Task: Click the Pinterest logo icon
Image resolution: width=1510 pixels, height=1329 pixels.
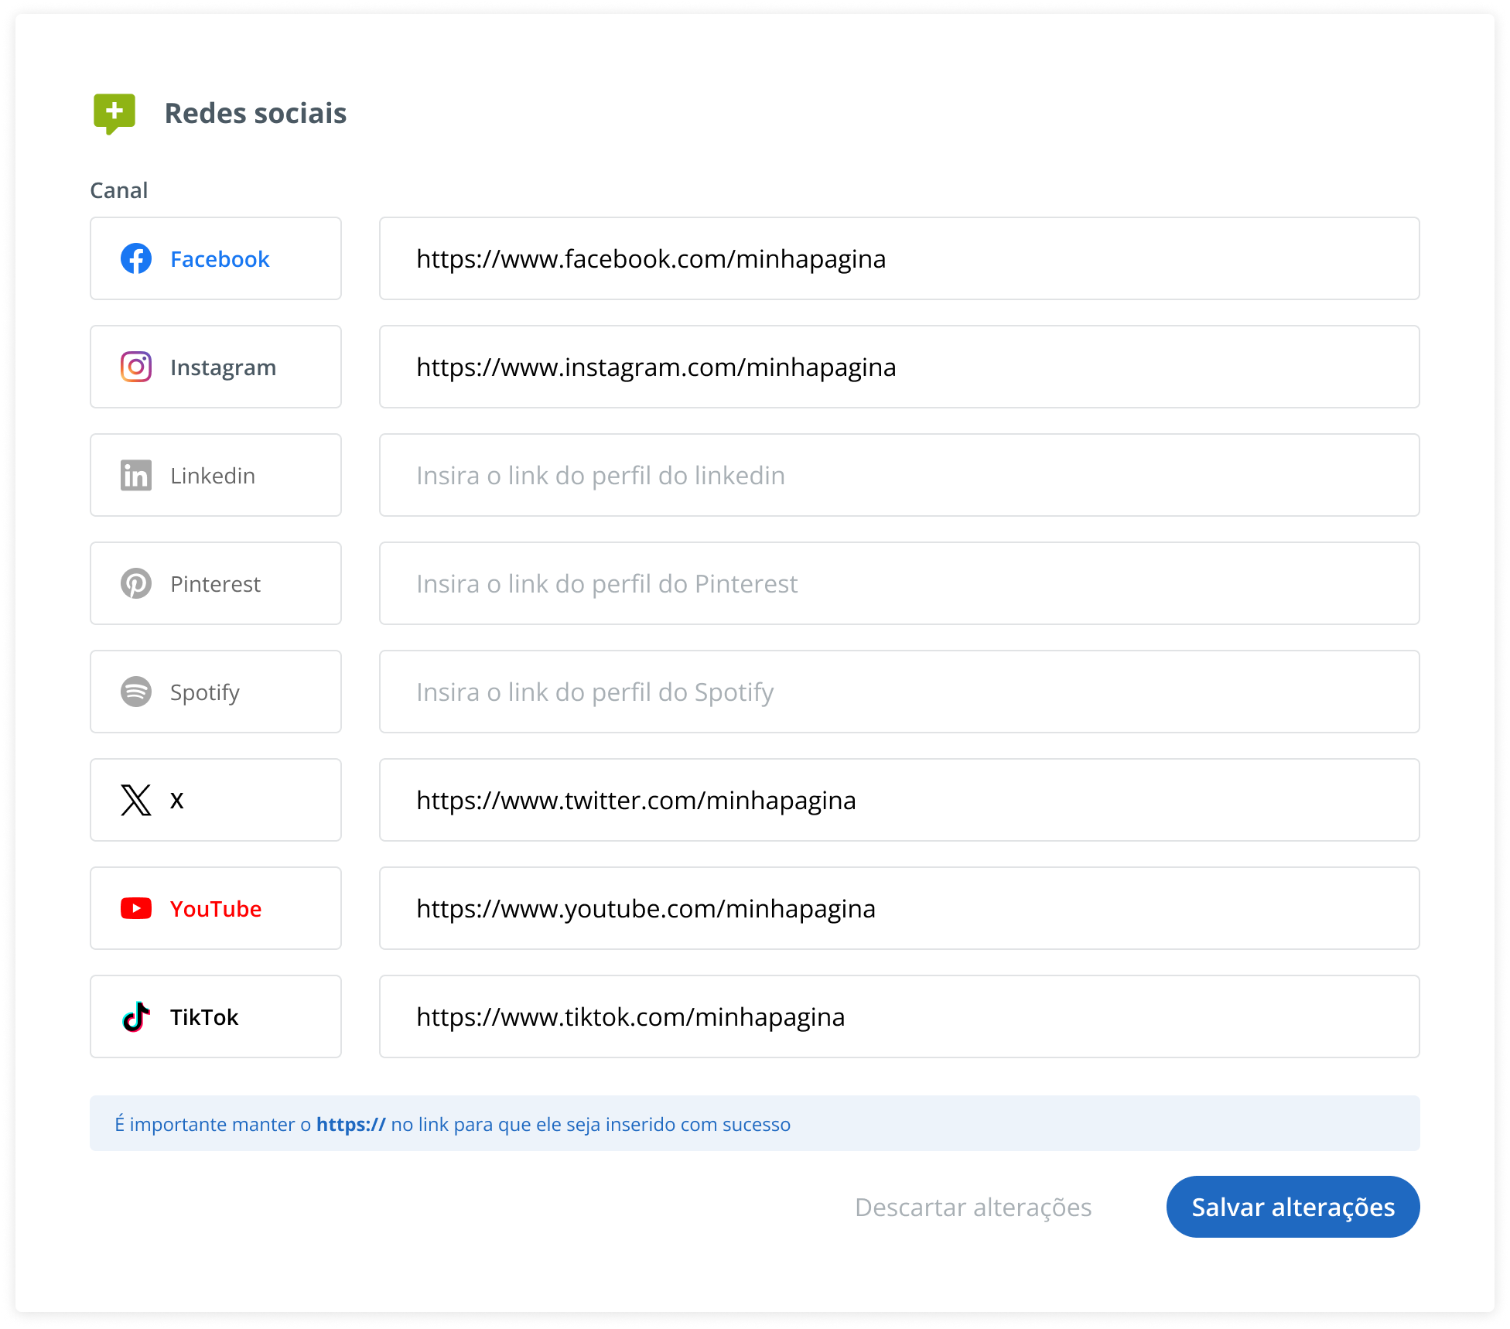Action: pyautogui.click(x=136, y=583)
